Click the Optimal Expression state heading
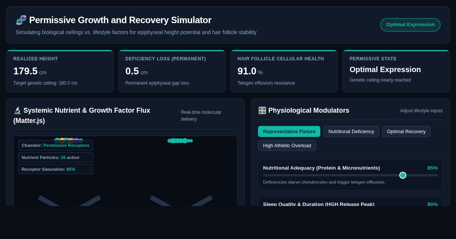Screen dimensions: 456x239 (385, 69)
